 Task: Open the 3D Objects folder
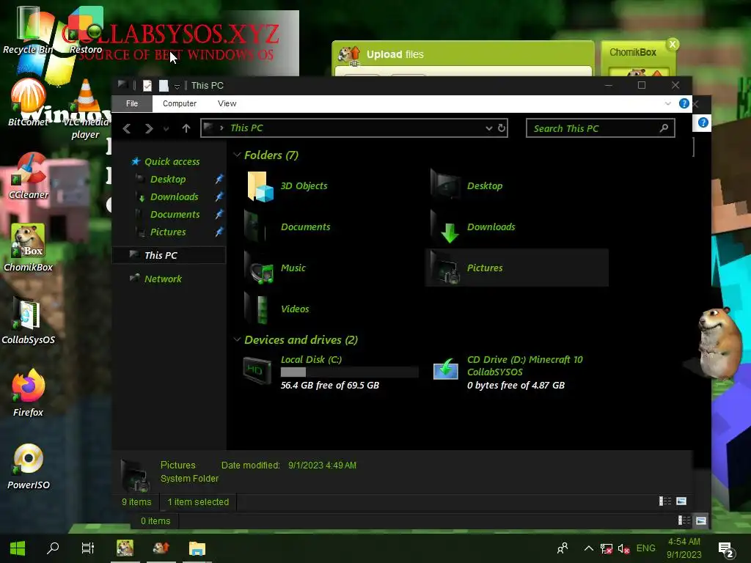pyautogui.click(x=287, y=185)
